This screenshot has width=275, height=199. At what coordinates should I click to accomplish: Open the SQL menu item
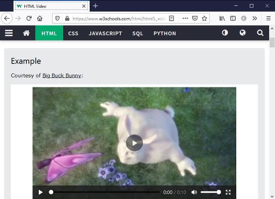point(137,33)
